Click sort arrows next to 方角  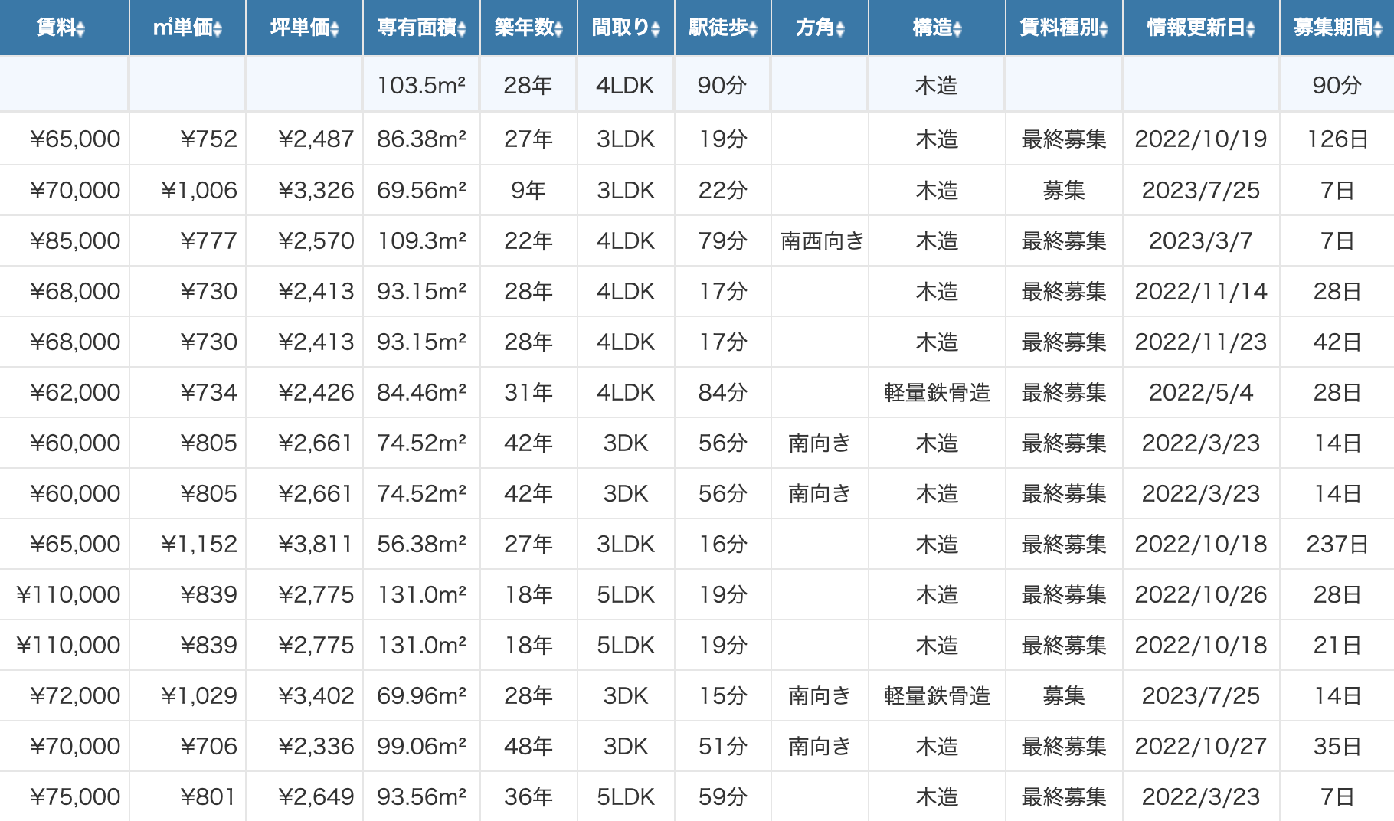(x=840, y=29)
